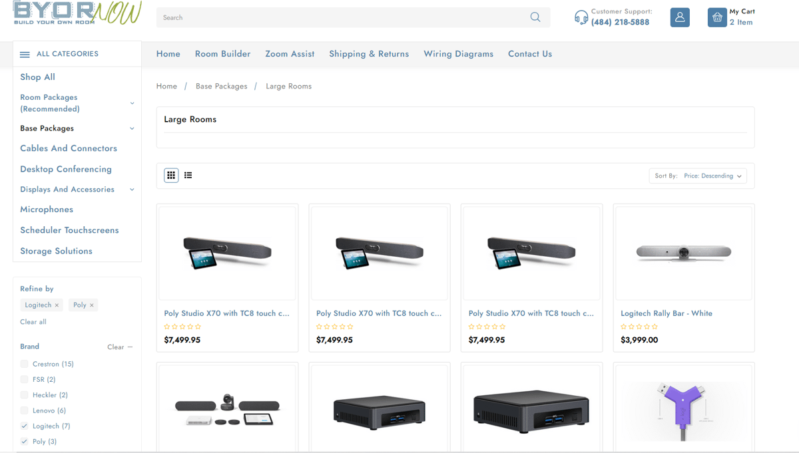
Task: Click the search magnifier icon
Action: click(535, 17)
